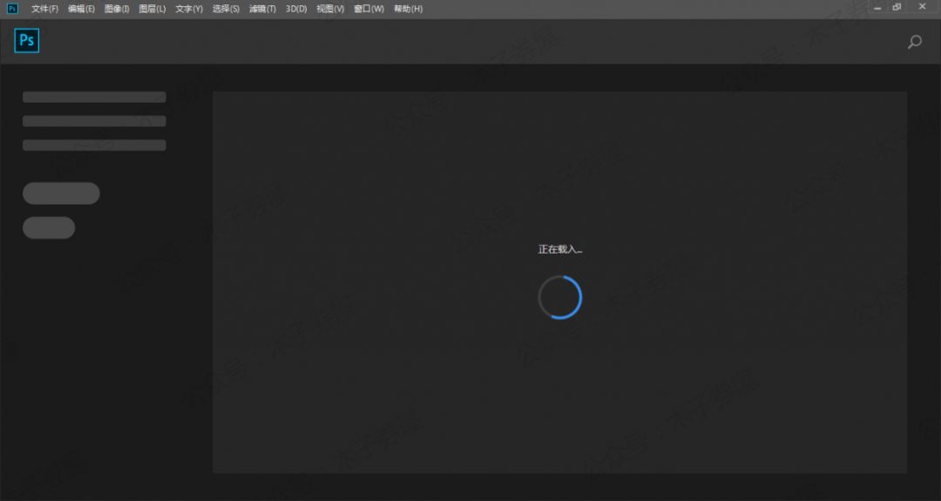Restore down the Photoshop window

pyautogui.click(x=897, y=7)
